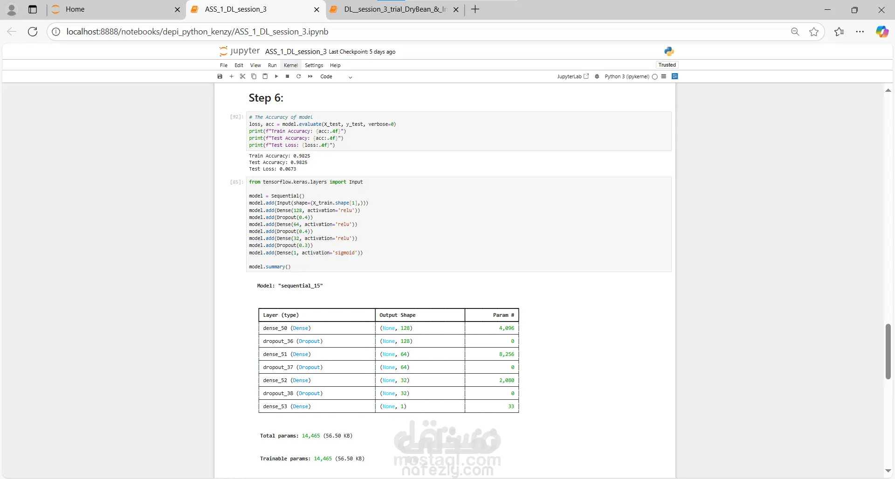The width and height of the screenshot is (895, 479).
Task: Click the Param # column header
Action: point(503,315)
